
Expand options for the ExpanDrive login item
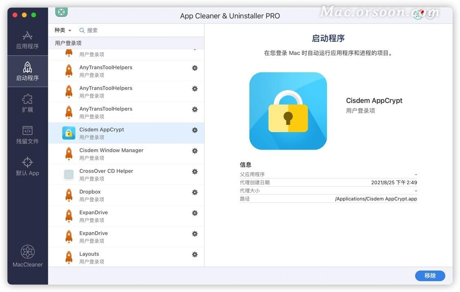[195, 213]
